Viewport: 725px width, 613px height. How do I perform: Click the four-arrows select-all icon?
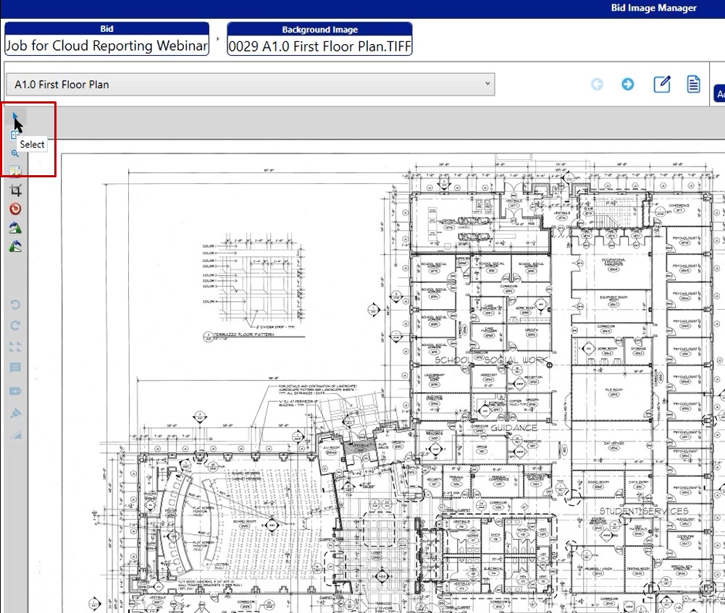[x=15, y=347]
